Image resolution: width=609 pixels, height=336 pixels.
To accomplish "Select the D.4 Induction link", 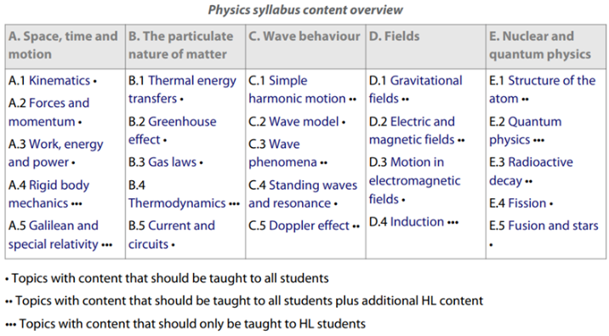I will (x=417, y=221).
